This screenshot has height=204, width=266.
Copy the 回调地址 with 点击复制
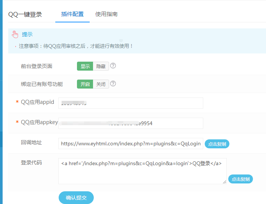217,144
